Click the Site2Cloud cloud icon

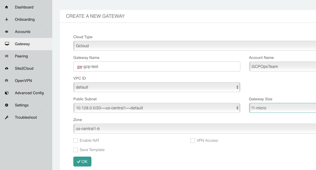(x=7, y=68)
